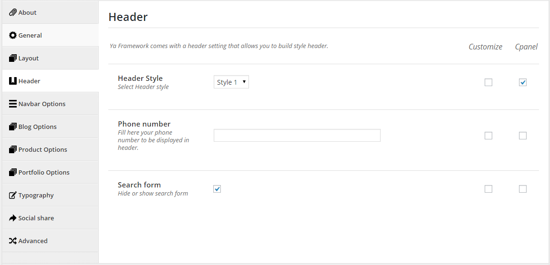Click the pencil edit icon beside Typography
550x265 pixels.
click(12, 196)
